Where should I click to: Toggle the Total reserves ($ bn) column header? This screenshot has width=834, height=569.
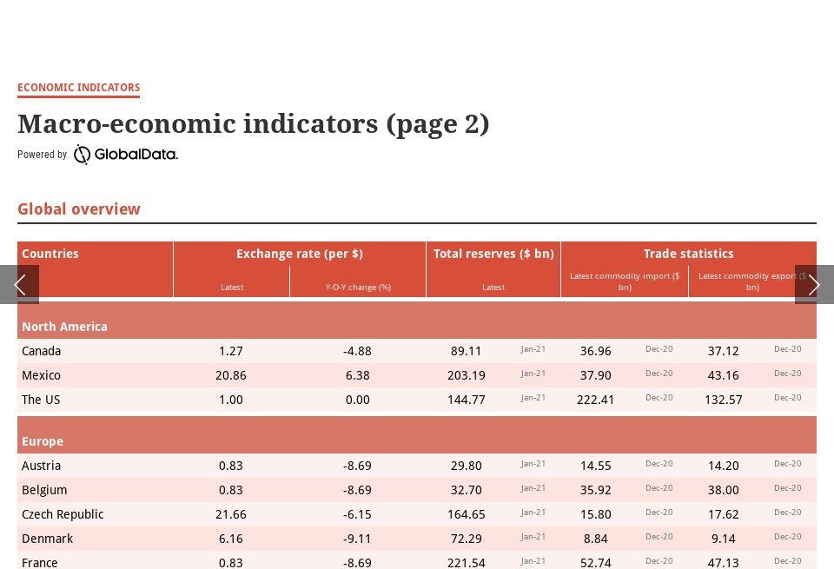(493, 254)
